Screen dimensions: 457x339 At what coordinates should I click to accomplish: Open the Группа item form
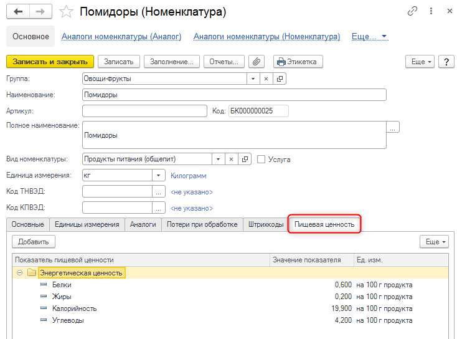click(x=280, y=79)
